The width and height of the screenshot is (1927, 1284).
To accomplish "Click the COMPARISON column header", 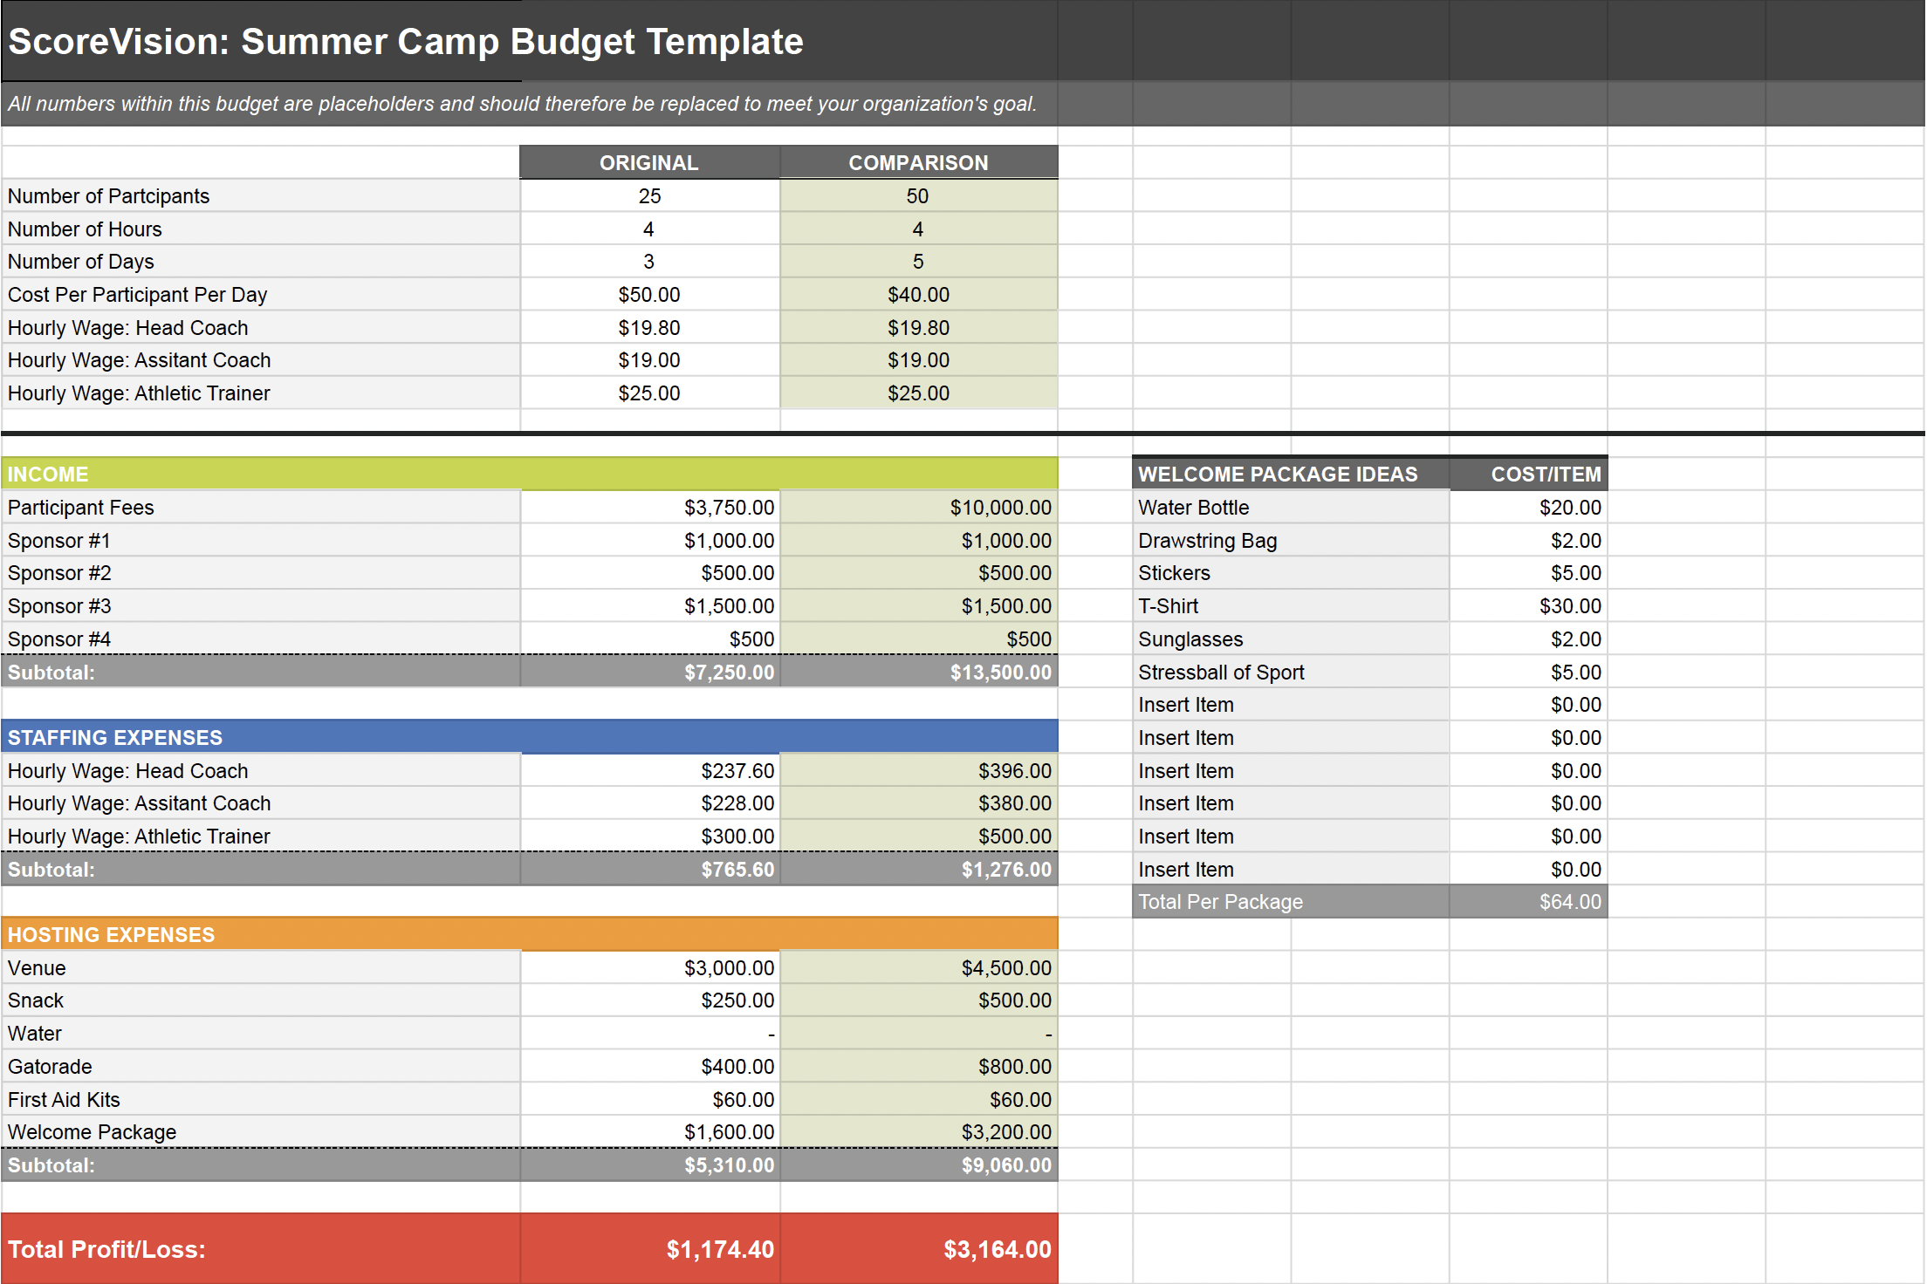I will pyautogui.click(x=918, y=163).
